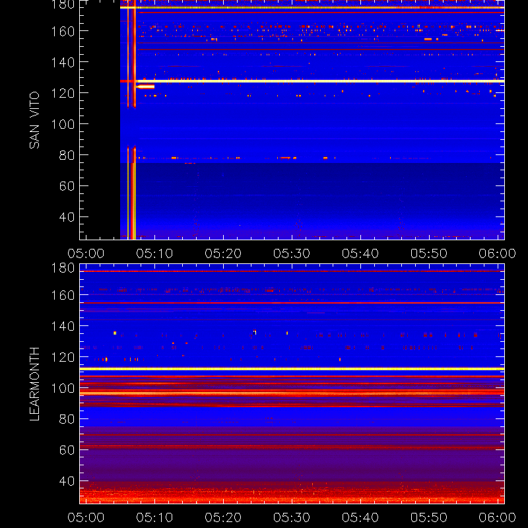Pick the 140 frequency label on Learmonth plot
The height and width of the screenshot is (528, 528).
[x=63, y=326]
